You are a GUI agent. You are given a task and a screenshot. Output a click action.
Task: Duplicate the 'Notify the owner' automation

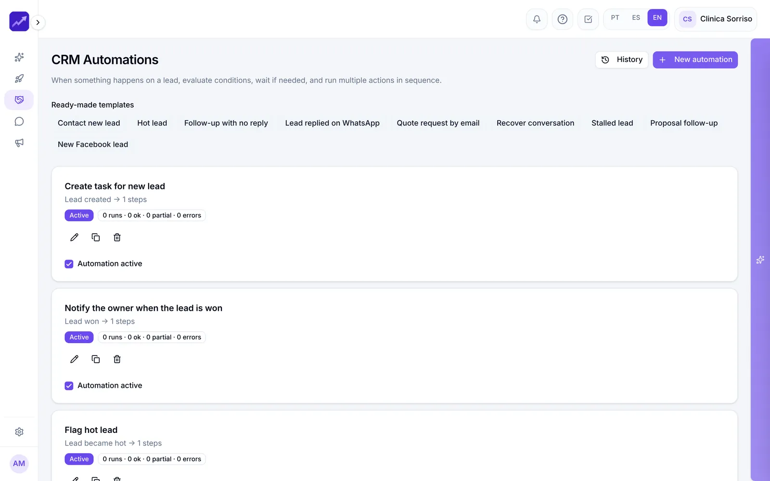pyautogui.click(x=96, y=359)
